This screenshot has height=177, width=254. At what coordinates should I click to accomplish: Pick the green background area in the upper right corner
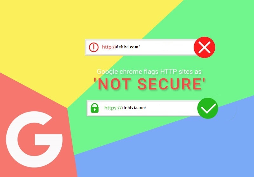(x=227, y=24)
